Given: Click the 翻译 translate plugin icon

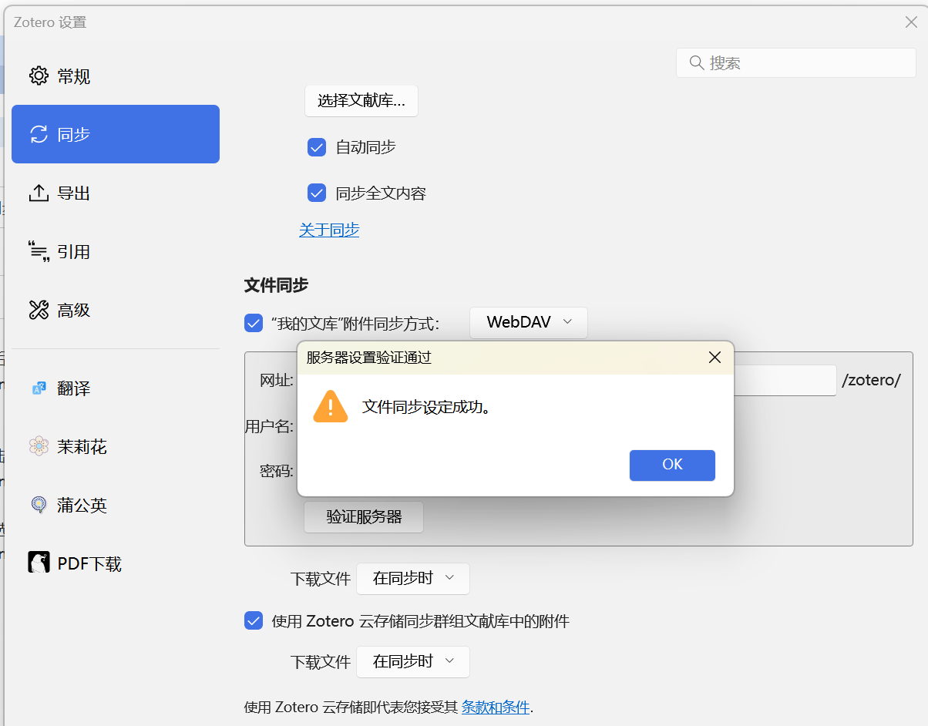Looking at the screenshot, I should 39,388.
